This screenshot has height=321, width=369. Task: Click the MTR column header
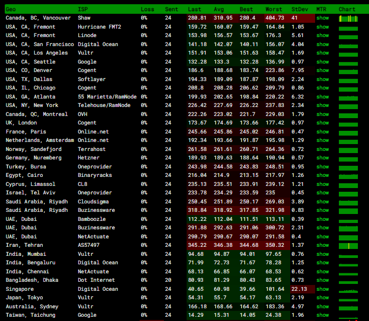click(321, 9)
